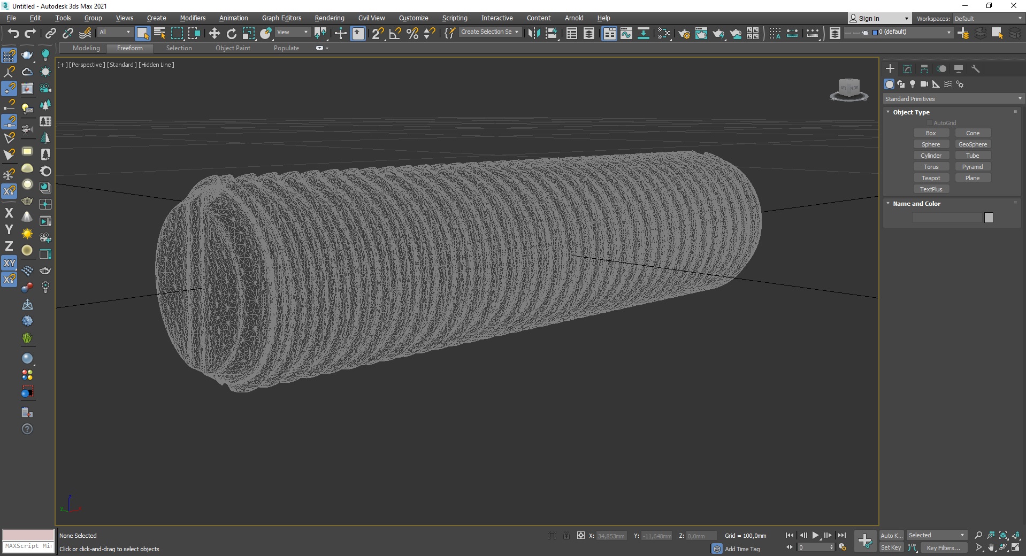This screenshot has height=556, width=1026.
Task: Click the Select and Scale tool
Action: [248, 33]
